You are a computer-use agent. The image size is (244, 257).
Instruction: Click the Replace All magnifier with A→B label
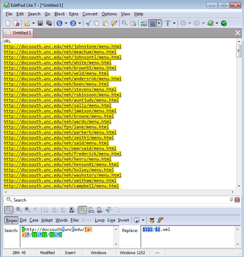[72, 210]
